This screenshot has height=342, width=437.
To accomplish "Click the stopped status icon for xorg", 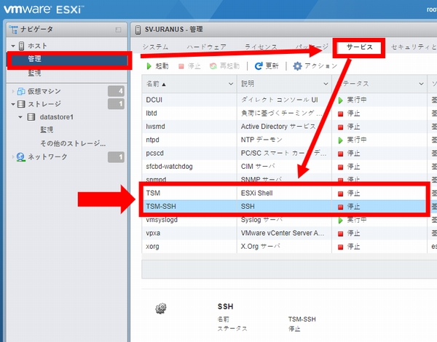I will (340, 247).
